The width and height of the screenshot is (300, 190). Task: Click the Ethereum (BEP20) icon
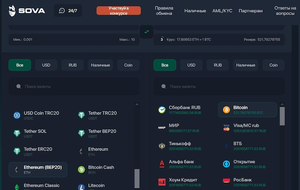[x=17, y=169]
